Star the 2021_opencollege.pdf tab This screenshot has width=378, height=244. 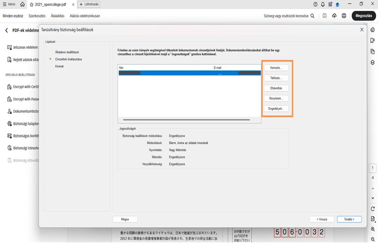point(32,4)
